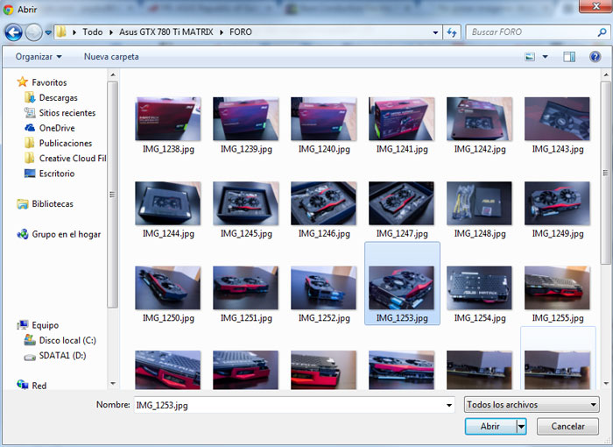
Task: Click Grupo en el hogar
Action: click(66, 235)
